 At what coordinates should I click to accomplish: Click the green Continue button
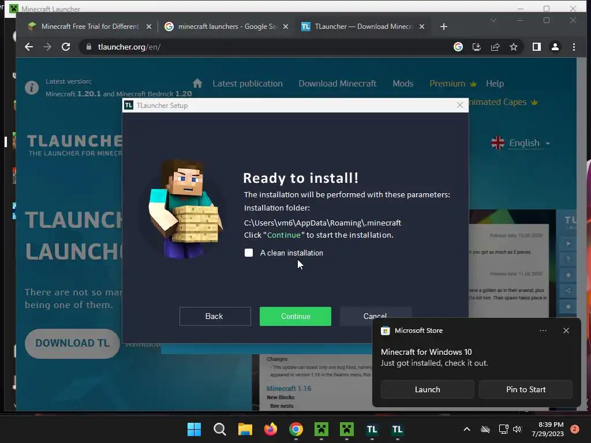(x=295, y=317)
